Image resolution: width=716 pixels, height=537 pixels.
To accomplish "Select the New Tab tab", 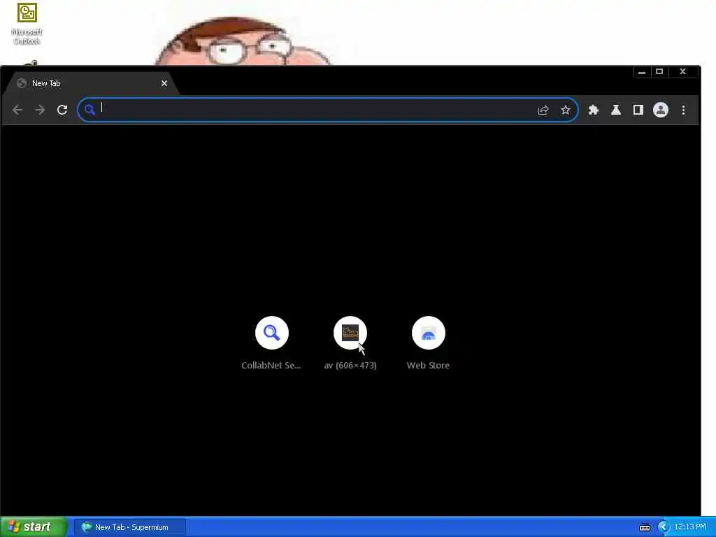I will click(x=92, y=83).
